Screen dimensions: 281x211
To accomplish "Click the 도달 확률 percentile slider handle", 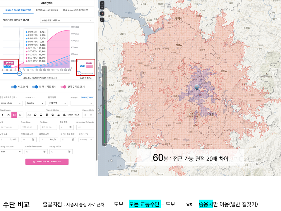I will pyautogui.click(x=79, y=73).
